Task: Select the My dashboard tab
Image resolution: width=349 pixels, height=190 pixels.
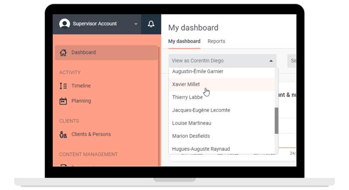Action: coord(184,41)
